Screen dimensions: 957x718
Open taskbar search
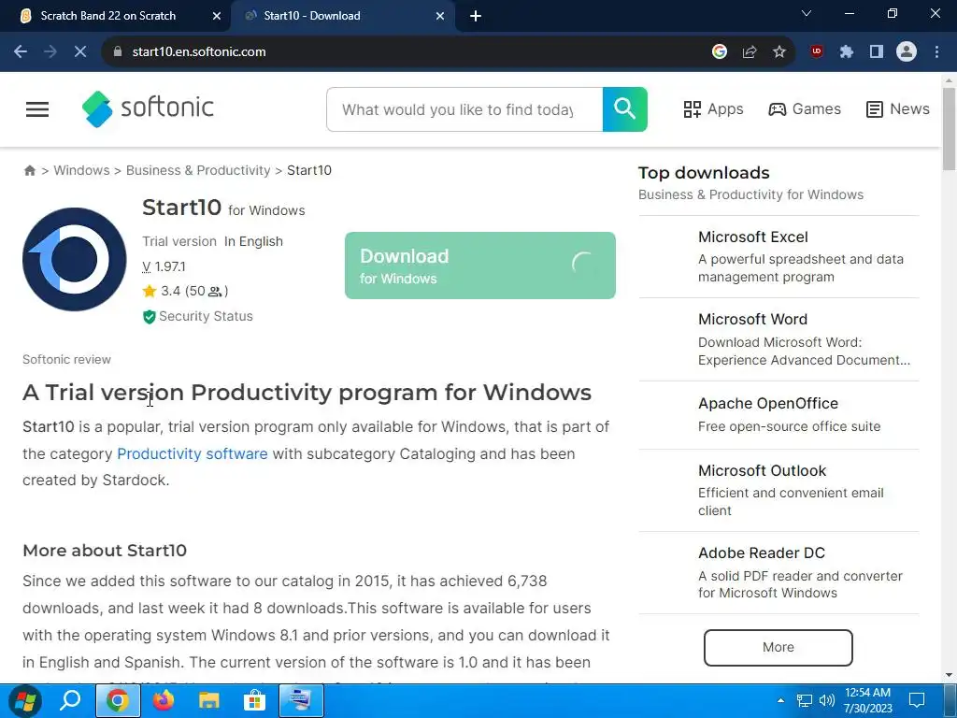point(70,700)
